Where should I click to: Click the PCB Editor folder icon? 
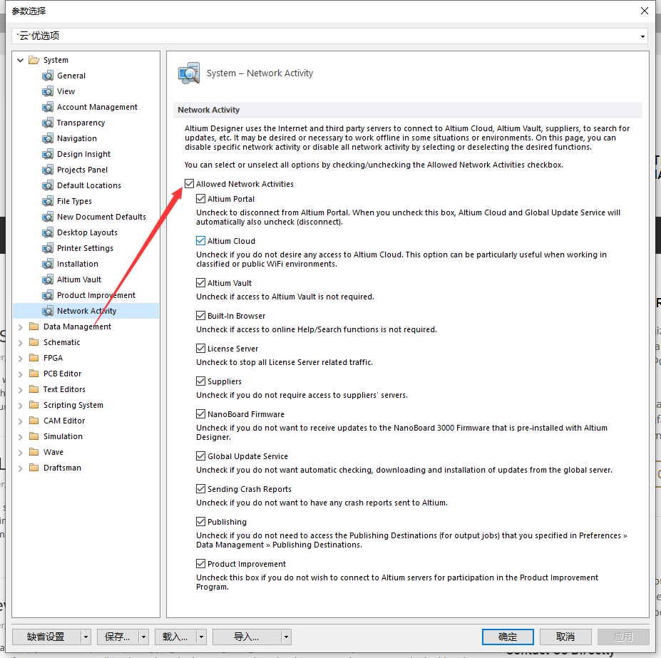click(34, 374)
